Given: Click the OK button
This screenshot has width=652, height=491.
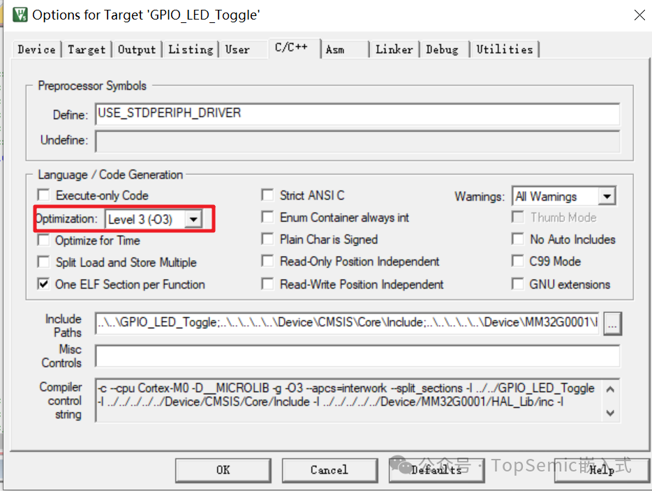Looking at the screenshot, I should tap(223, 470).
